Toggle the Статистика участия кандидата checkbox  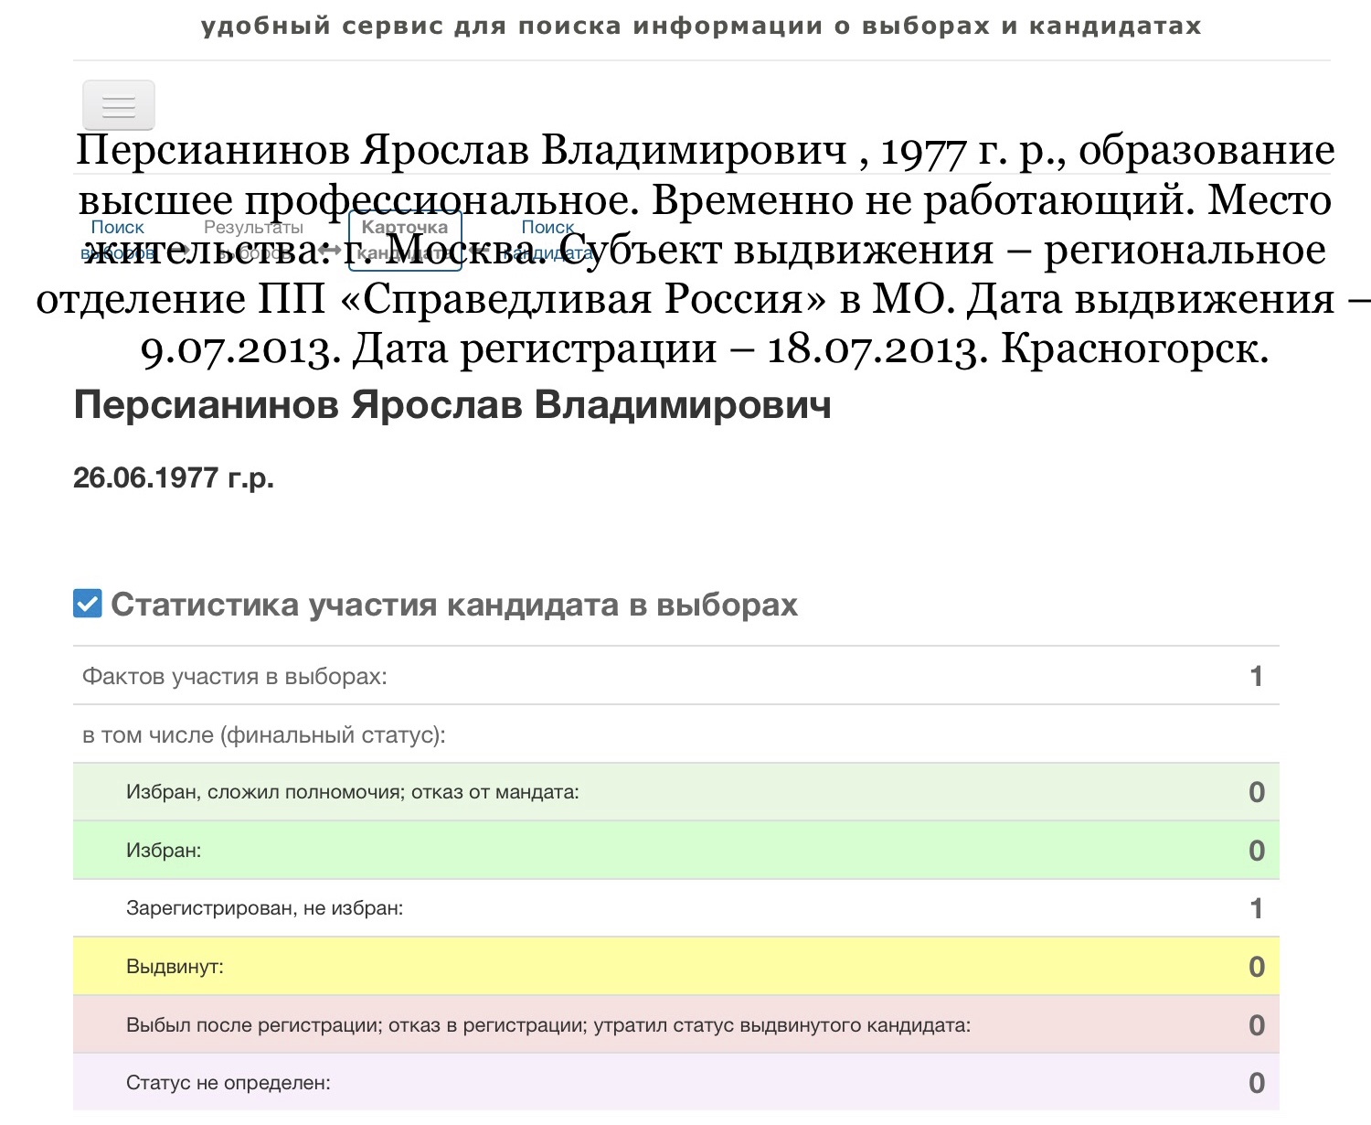click(x=88, y=604)
